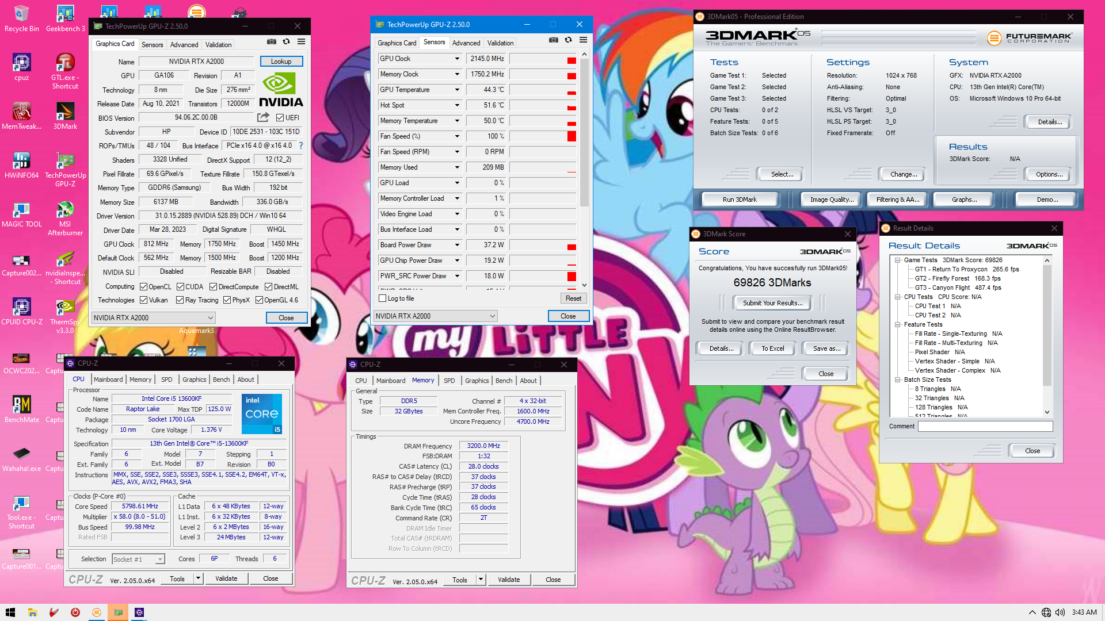Open TechPowerUp GPU-Z desktop icon
The image size is (1105, 621).
pyautogui.click(x=65, y=169)
